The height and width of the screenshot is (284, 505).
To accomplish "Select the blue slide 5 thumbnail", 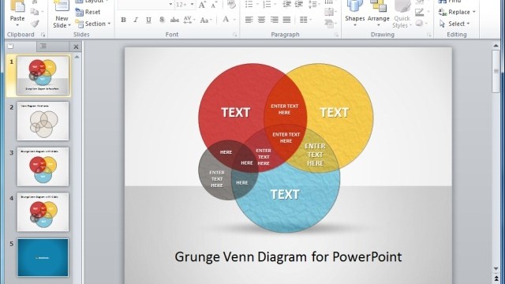I will coord(43,258).
